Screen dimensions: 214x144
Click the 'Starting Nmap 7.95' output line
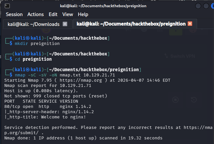87,80
